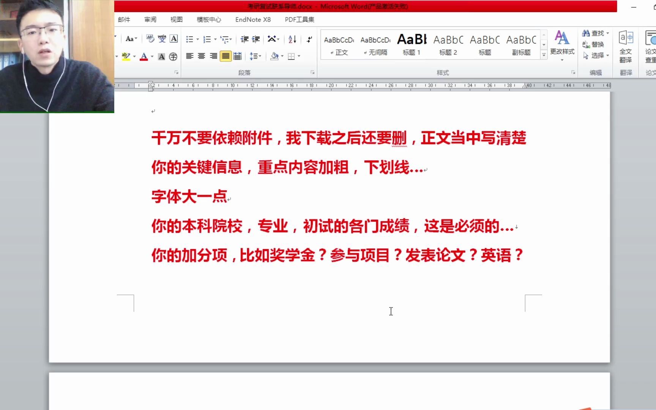Open the 拼音指南 (Pinyin Guide) tool
This screenshot has width=656, height=410.
[162, 38]
